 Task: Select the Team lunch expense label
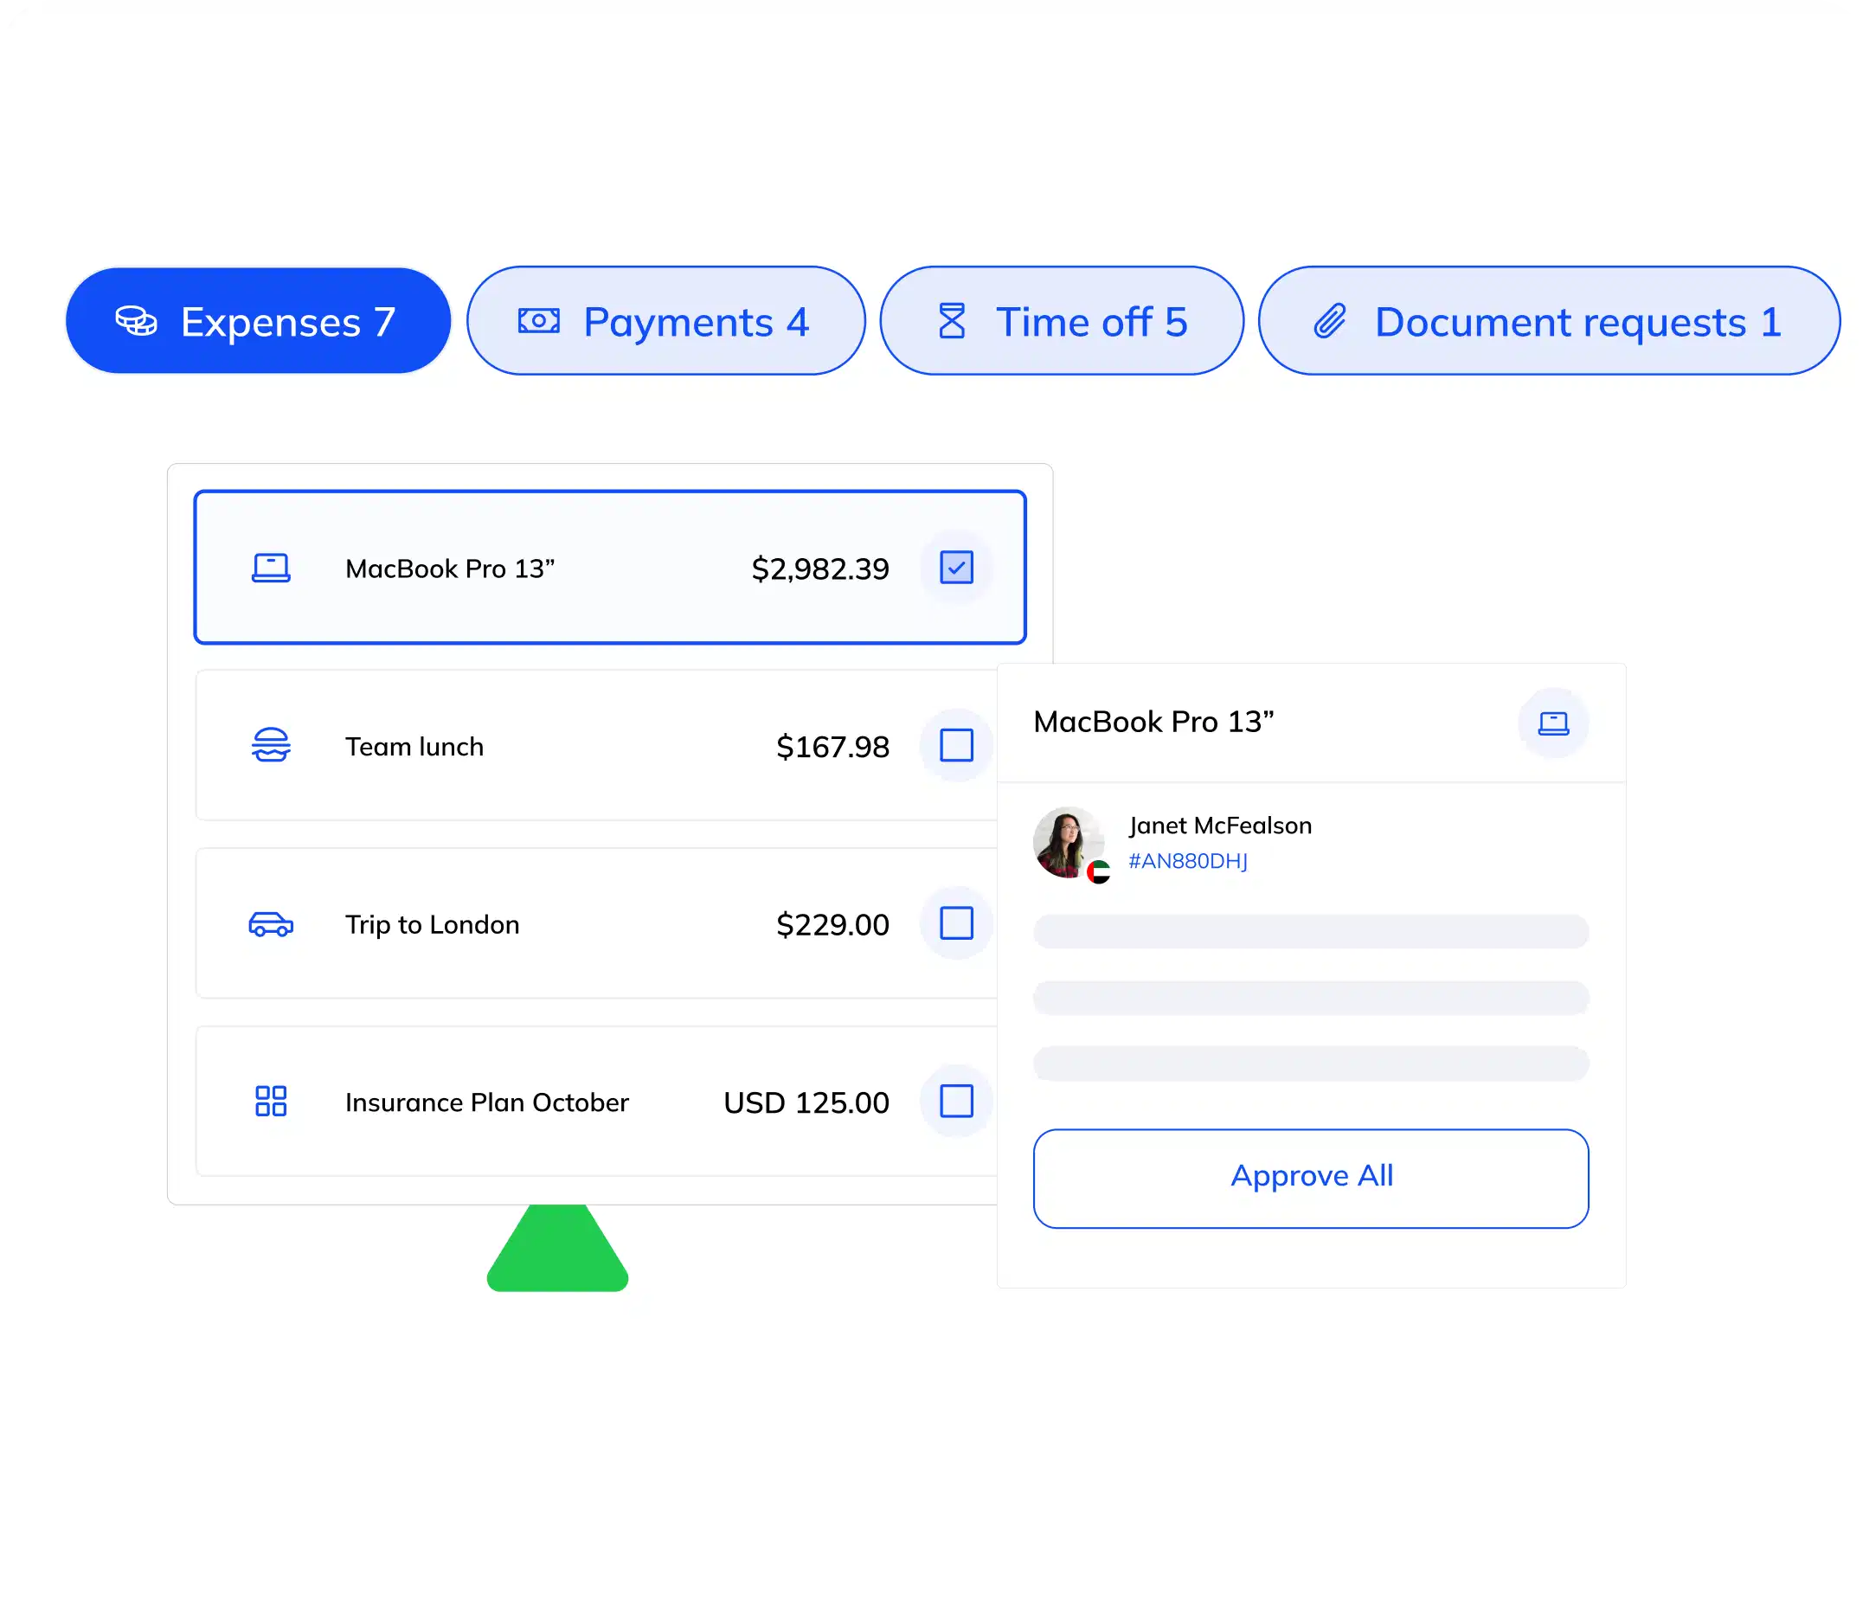coord(414,746)
